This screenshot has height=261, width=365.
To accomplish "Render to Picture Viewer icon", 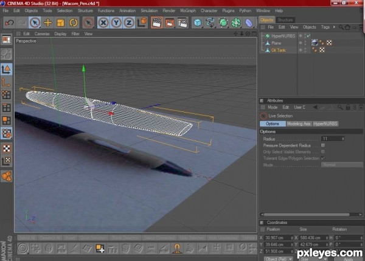I will [170, 23].
